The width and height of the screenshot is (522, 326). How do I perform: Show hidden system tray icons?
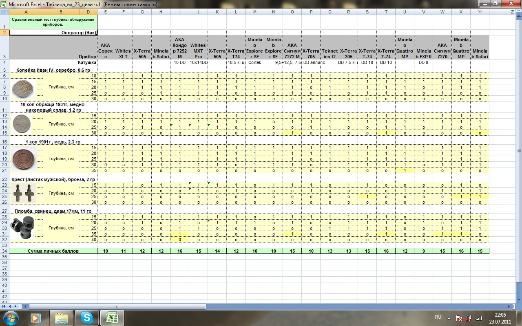point(449,318)
